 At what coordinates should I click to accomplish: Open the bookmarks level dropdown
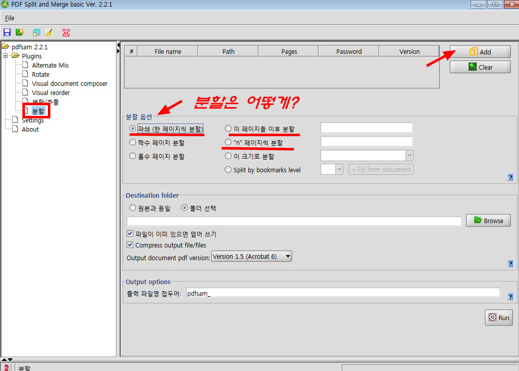[x=339, y=170]
